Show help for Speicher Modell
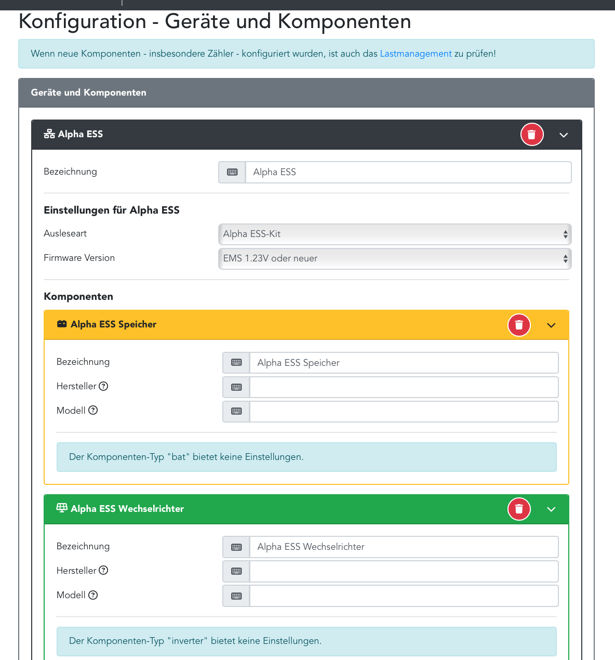615x660 pixels. click(x=93, y=410)
